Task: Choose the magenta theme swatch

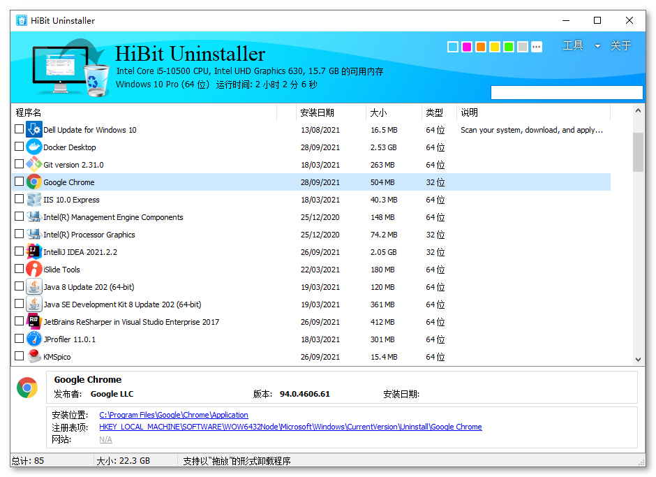Action: tap(467, 47)
